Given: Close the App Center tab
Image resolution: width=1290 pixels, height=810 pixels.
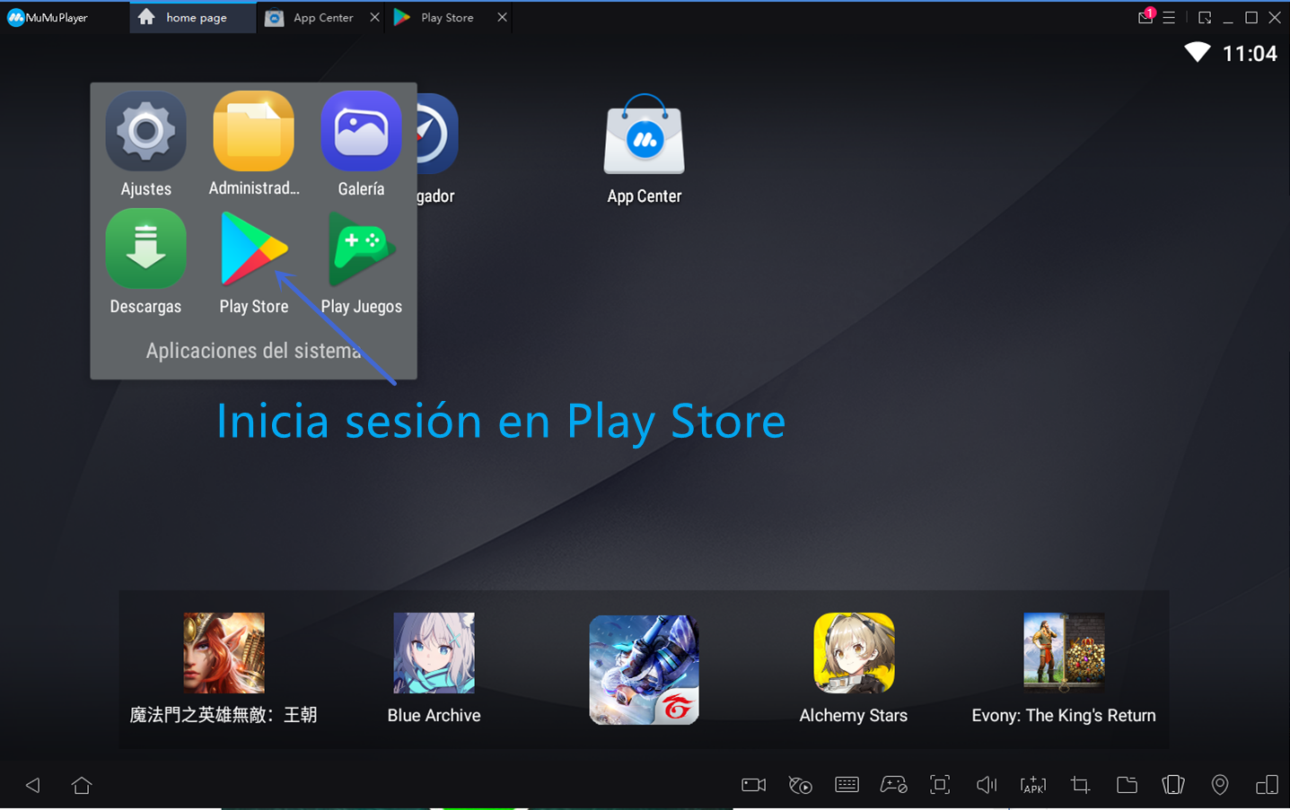Looking at the screenshot, I should tap(374, 18).
